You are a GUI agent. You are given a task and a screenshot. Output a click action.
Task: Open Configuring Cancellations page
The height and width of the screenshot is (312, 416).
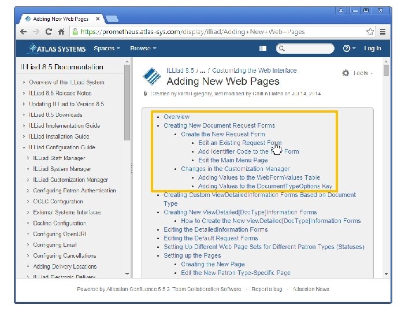pos(65,256)
